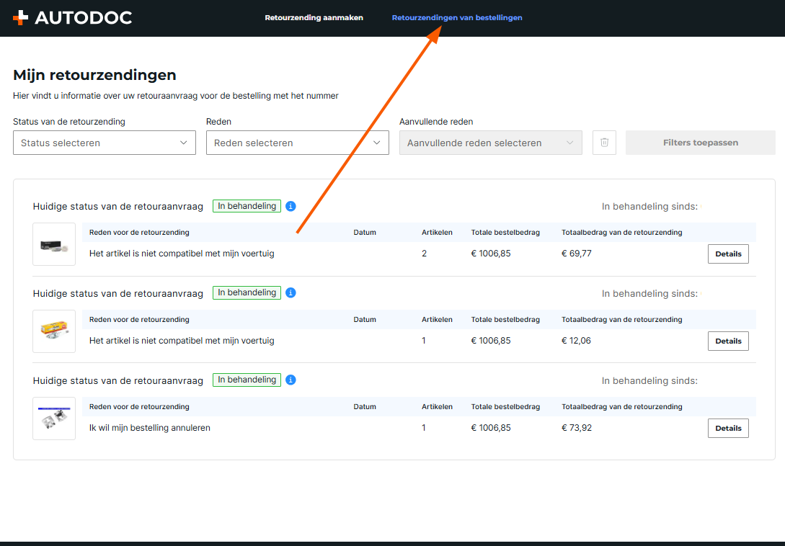Click the Mijn retourzendingen heading
This screenshot has height=546, width=785.
tap(94, 75)
